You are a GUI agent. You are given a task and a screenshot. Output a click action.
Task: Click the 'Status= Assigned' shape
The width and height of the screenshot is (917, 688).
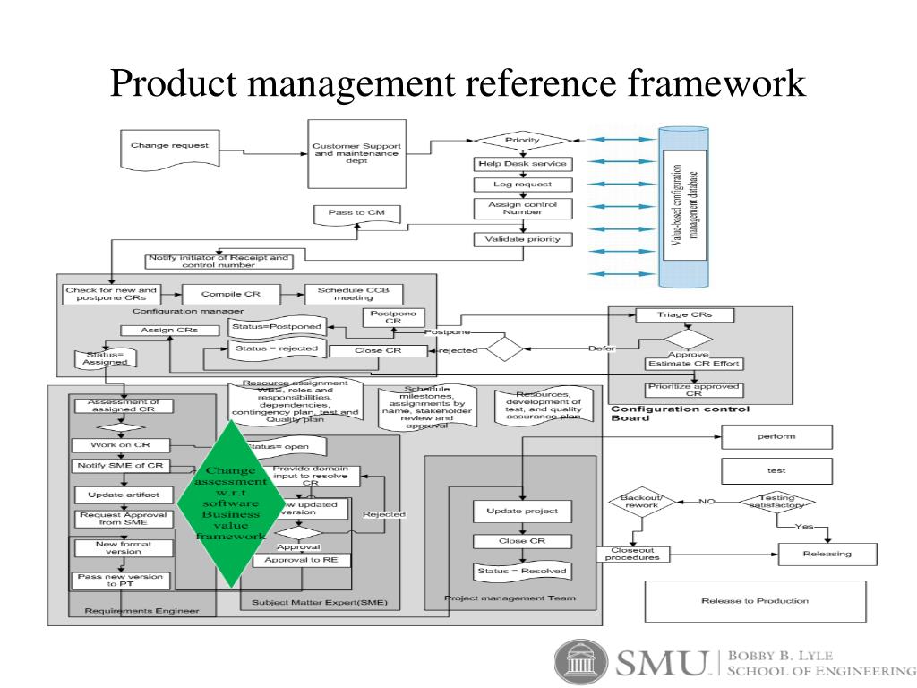pos(106,358)
